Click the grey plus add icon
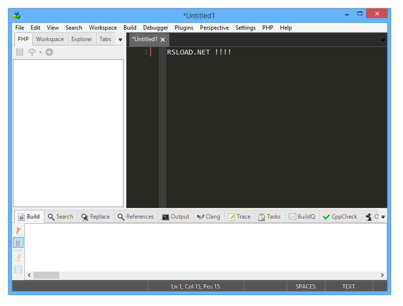Viewport: 403px width, 306px height. 49,52
